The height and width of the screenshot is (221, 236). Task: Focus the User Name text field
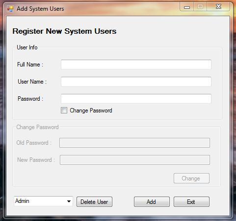136,82
